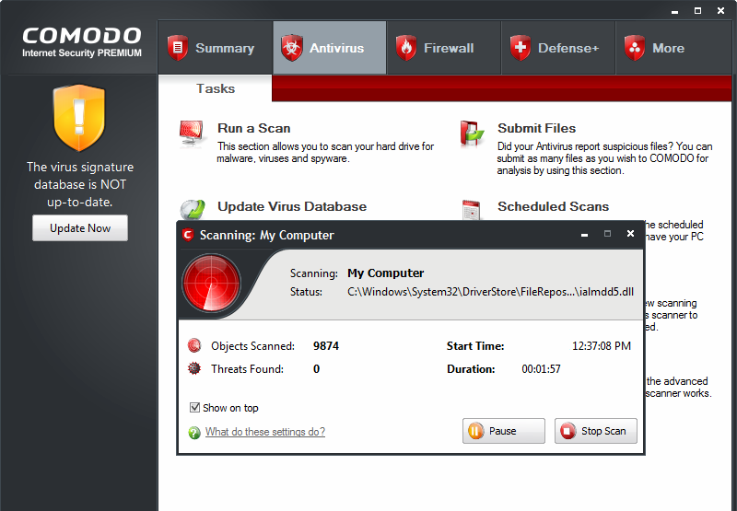Image resolution: width=737 pixels, height=511 pixels.
Task: Switch to the Antivirus tab
Action: click(330, 48)
